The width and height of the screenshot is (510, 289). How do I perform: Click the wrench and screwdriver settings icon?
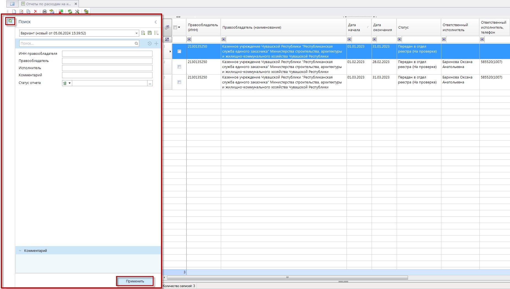coord(77,12)
